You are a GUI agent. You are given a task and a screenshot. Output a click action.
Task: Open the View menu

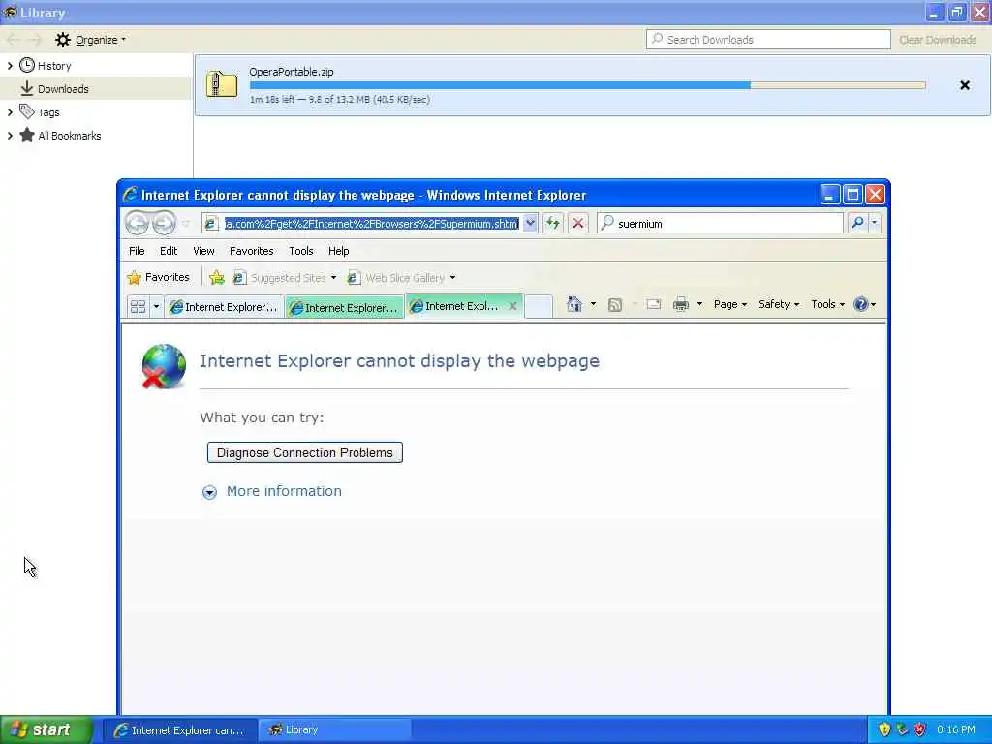[x=203, y=251]
